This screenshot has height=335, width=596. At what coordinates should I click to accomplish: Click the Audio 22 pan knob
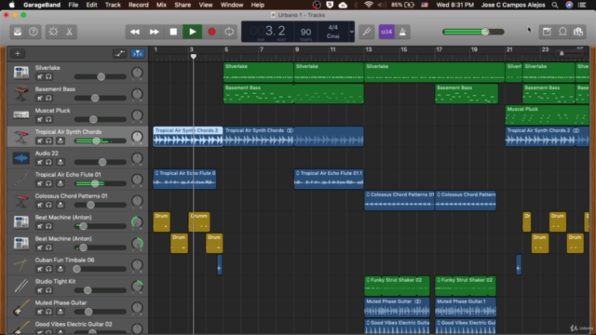pyautogui.click(x=137, y=158)
